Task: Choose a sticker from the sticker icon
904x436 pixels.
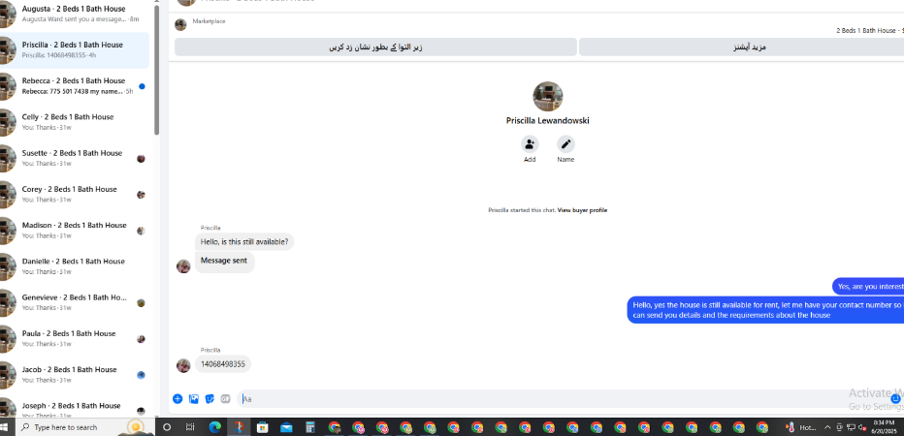Action: tap(210, 398)
